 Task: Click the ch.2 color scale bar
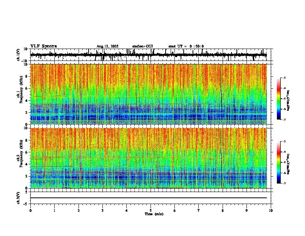coord(278,162)
